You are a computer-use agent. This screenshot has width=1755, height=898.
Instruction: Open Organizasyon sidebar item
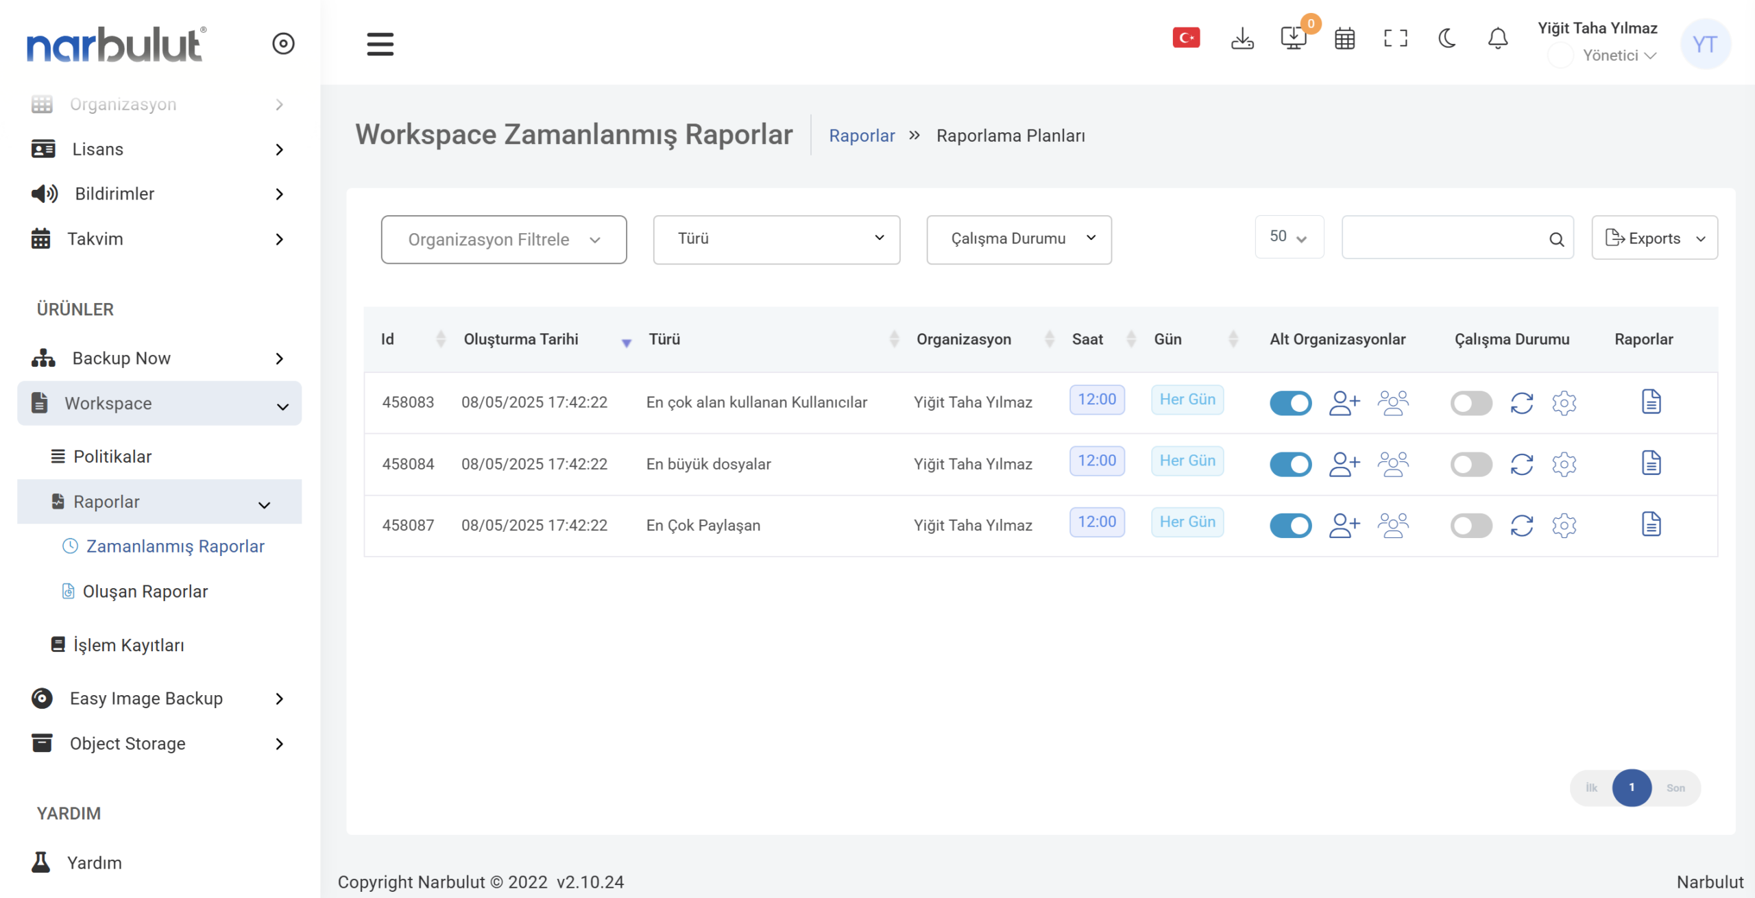159,104
